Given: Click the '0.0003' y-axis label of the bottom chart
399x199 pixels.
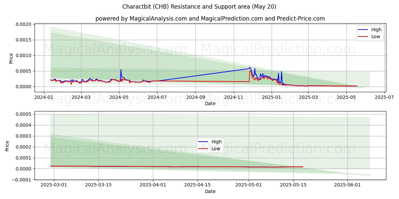Looking at the screenshot, I should point(24,136).
